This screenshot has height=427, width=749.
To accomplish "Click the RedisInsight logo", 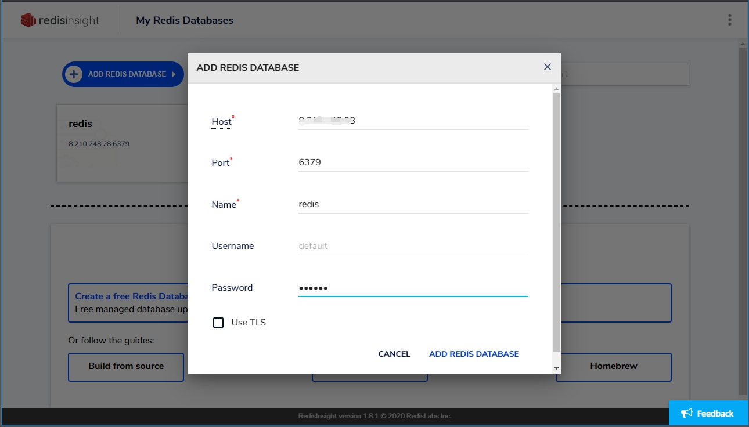I will [x=60, y=20].
